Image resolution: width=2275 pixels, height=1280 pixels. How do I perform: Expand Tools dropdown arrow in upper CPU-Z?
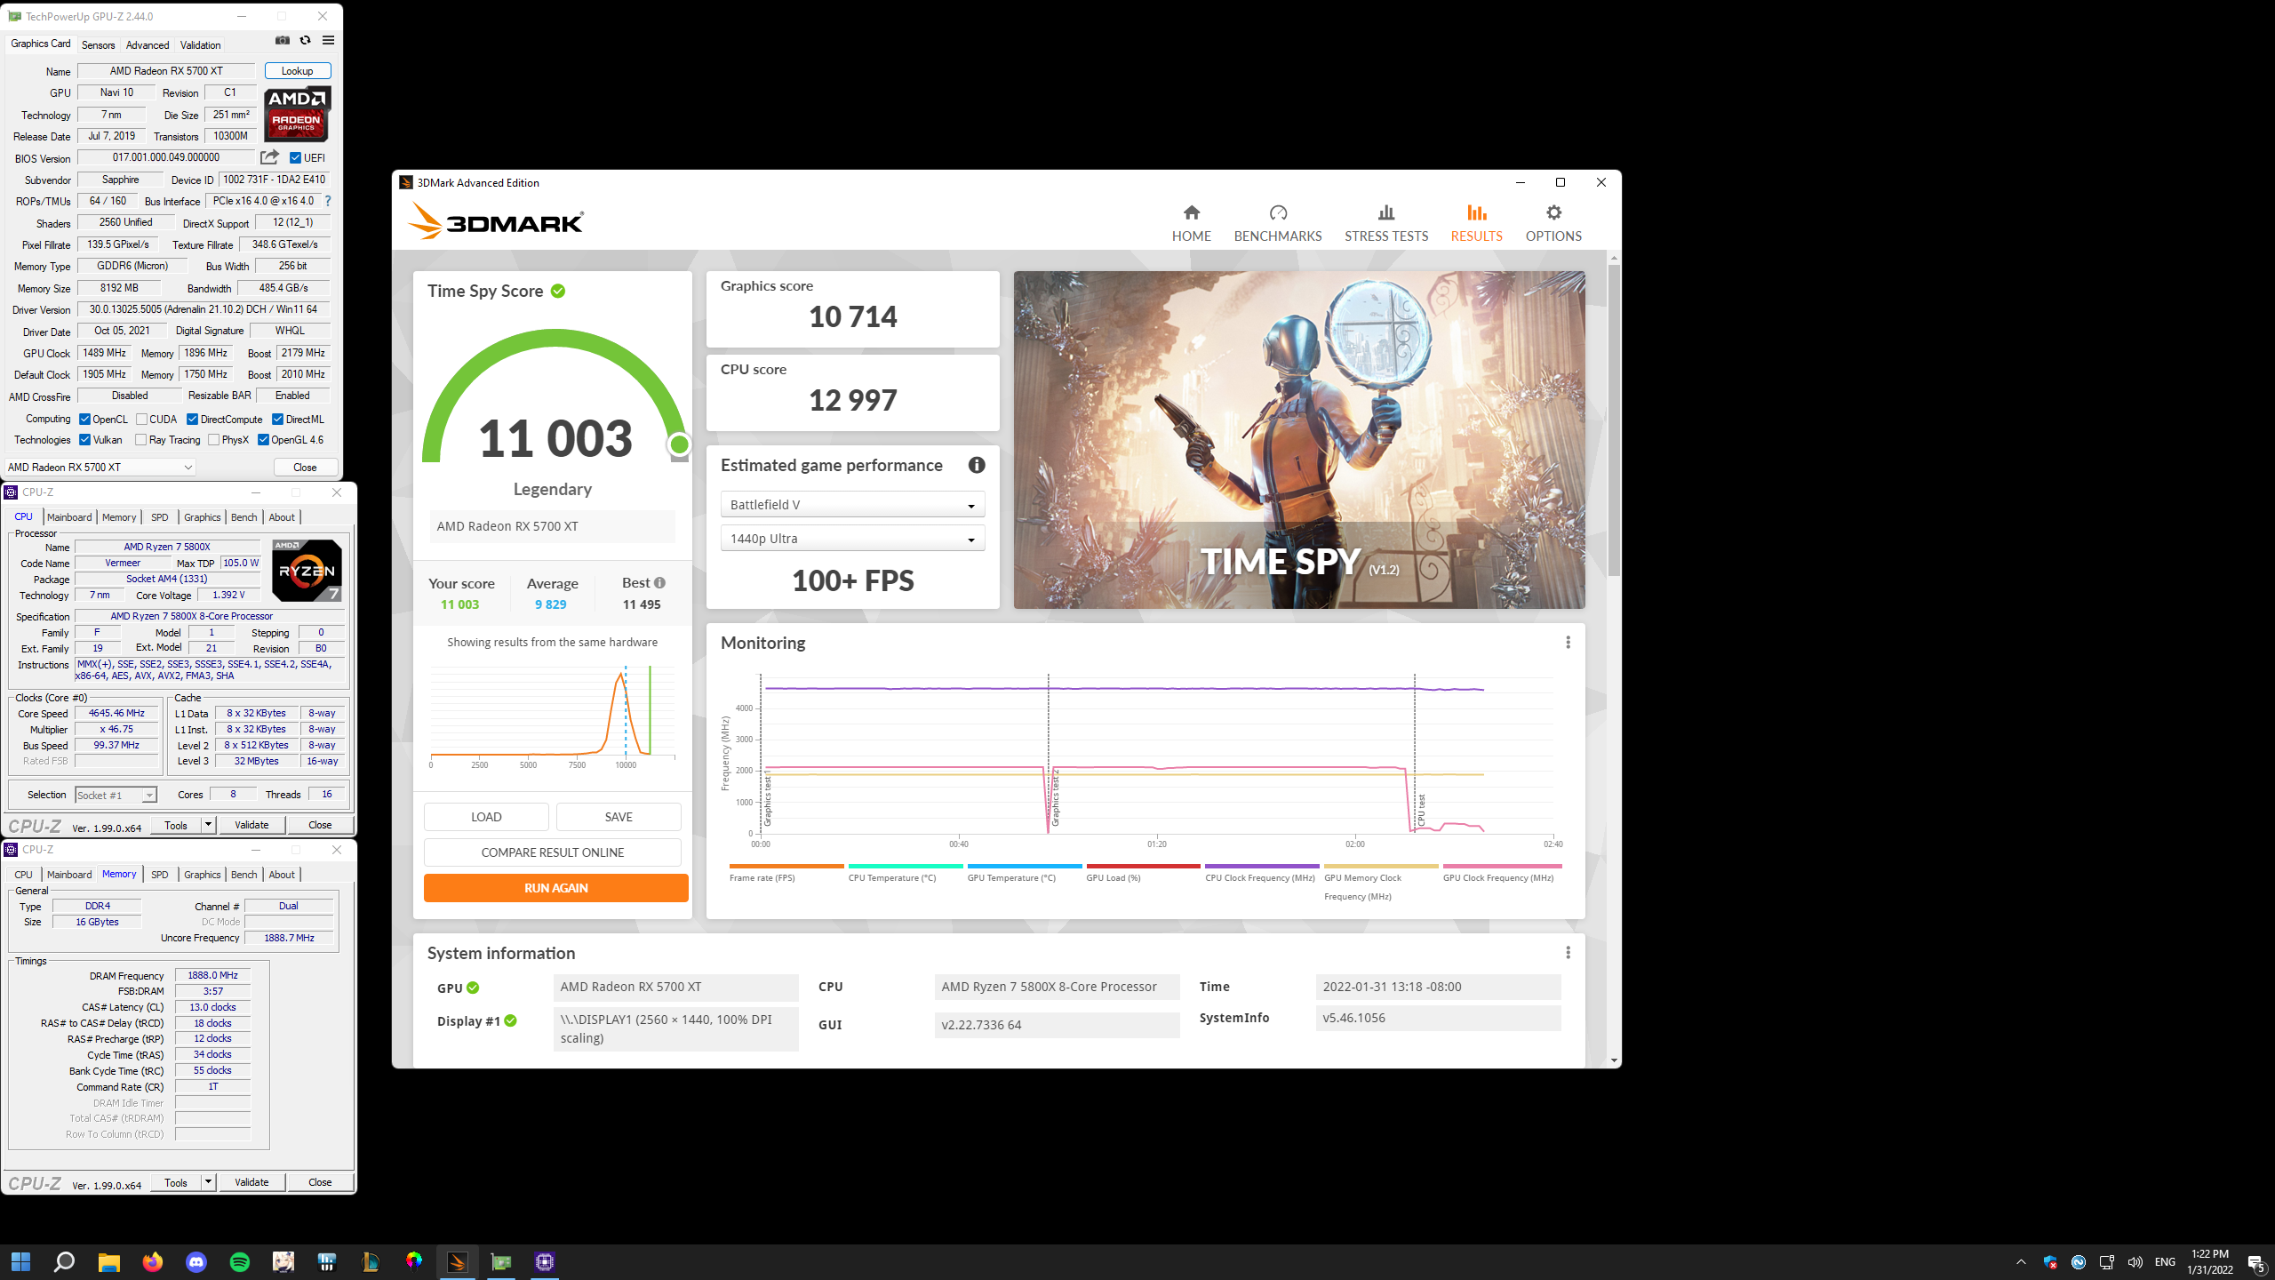pos(208,825)
